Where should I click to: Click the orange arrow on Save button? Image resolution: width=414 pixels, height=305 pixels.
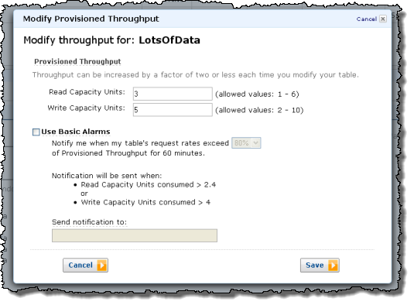[x=333, y=266]
